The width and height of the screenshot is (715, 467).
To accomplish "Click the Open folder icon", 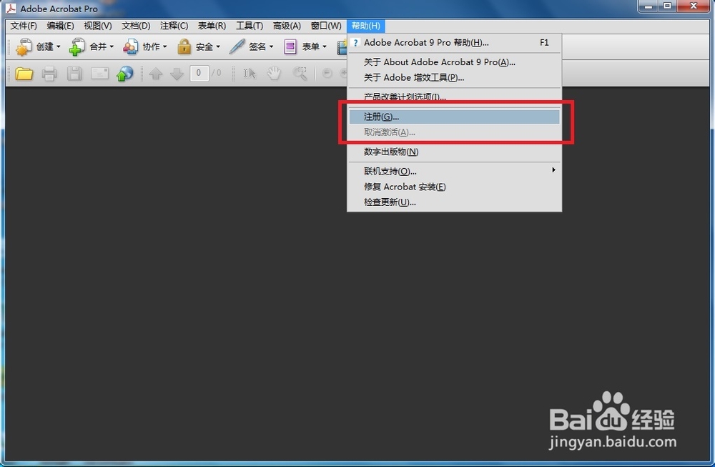I will point(24,73).
